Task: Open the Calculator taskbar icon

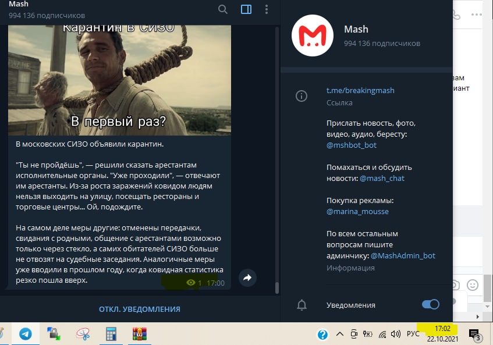Action: [x=111, y=334]
